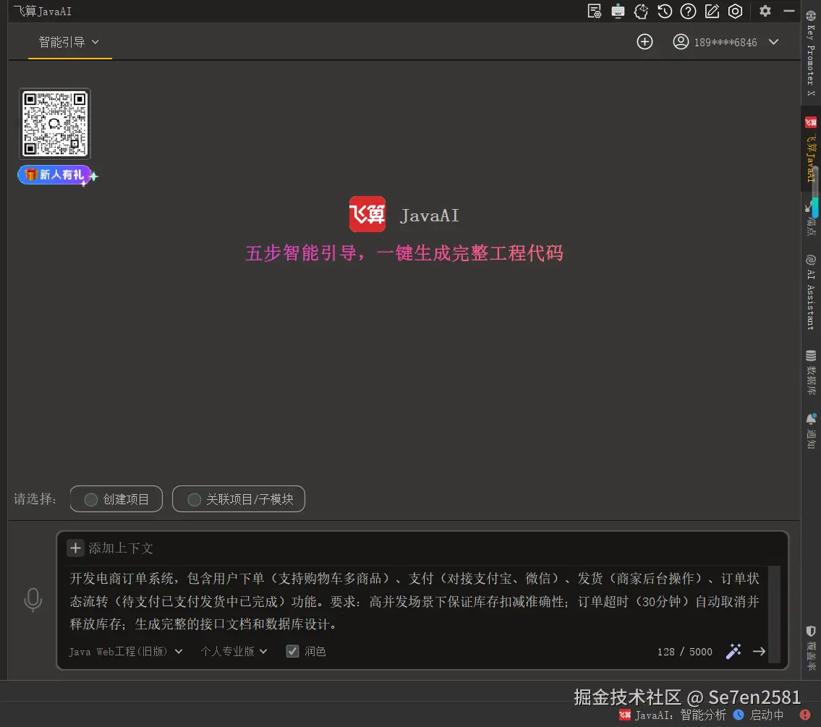Viewport: 821px width, 727px height.
Task: Click the scrollbar in the prompt text area
Action: (774, 614)
